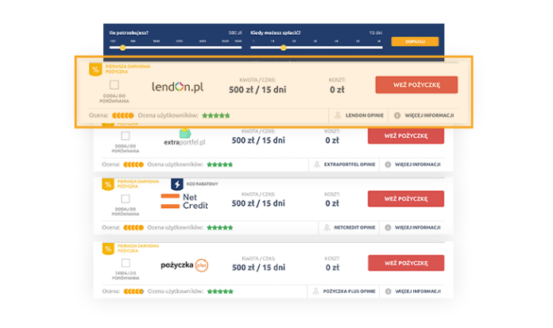Click WEŹ POŻYCZKĘ for pożyczka plus
Image resolution: width=553 pixels, height=328 pixels.
pyautogui.click(x=406, y=263)
